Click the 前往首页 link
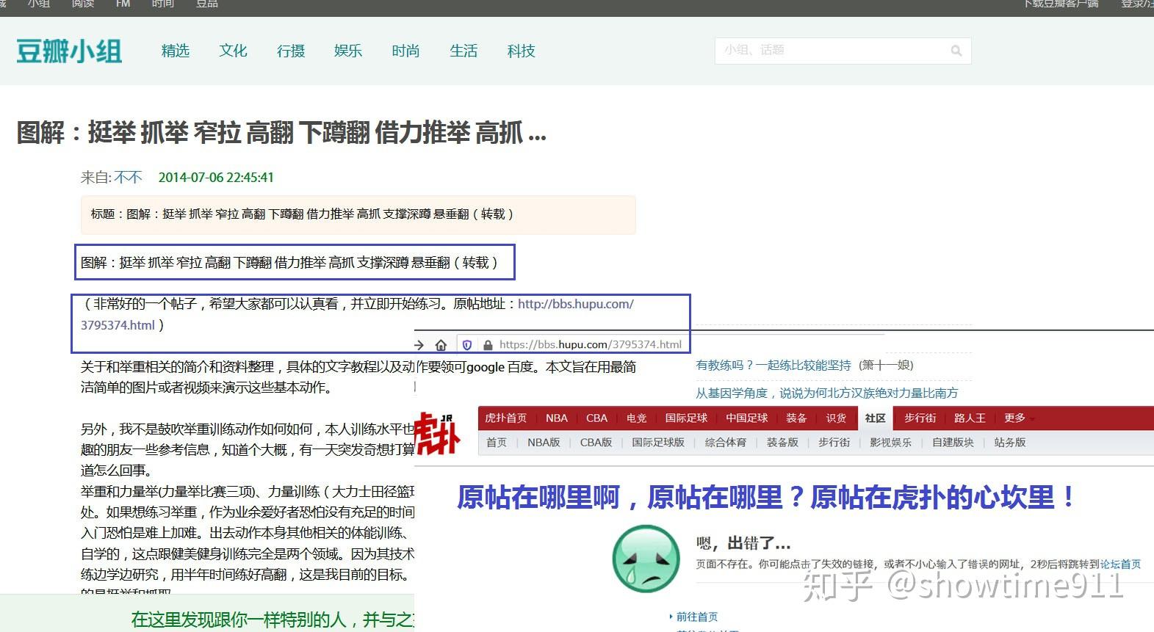This screenshot has width=1154, height=632. 697,617
